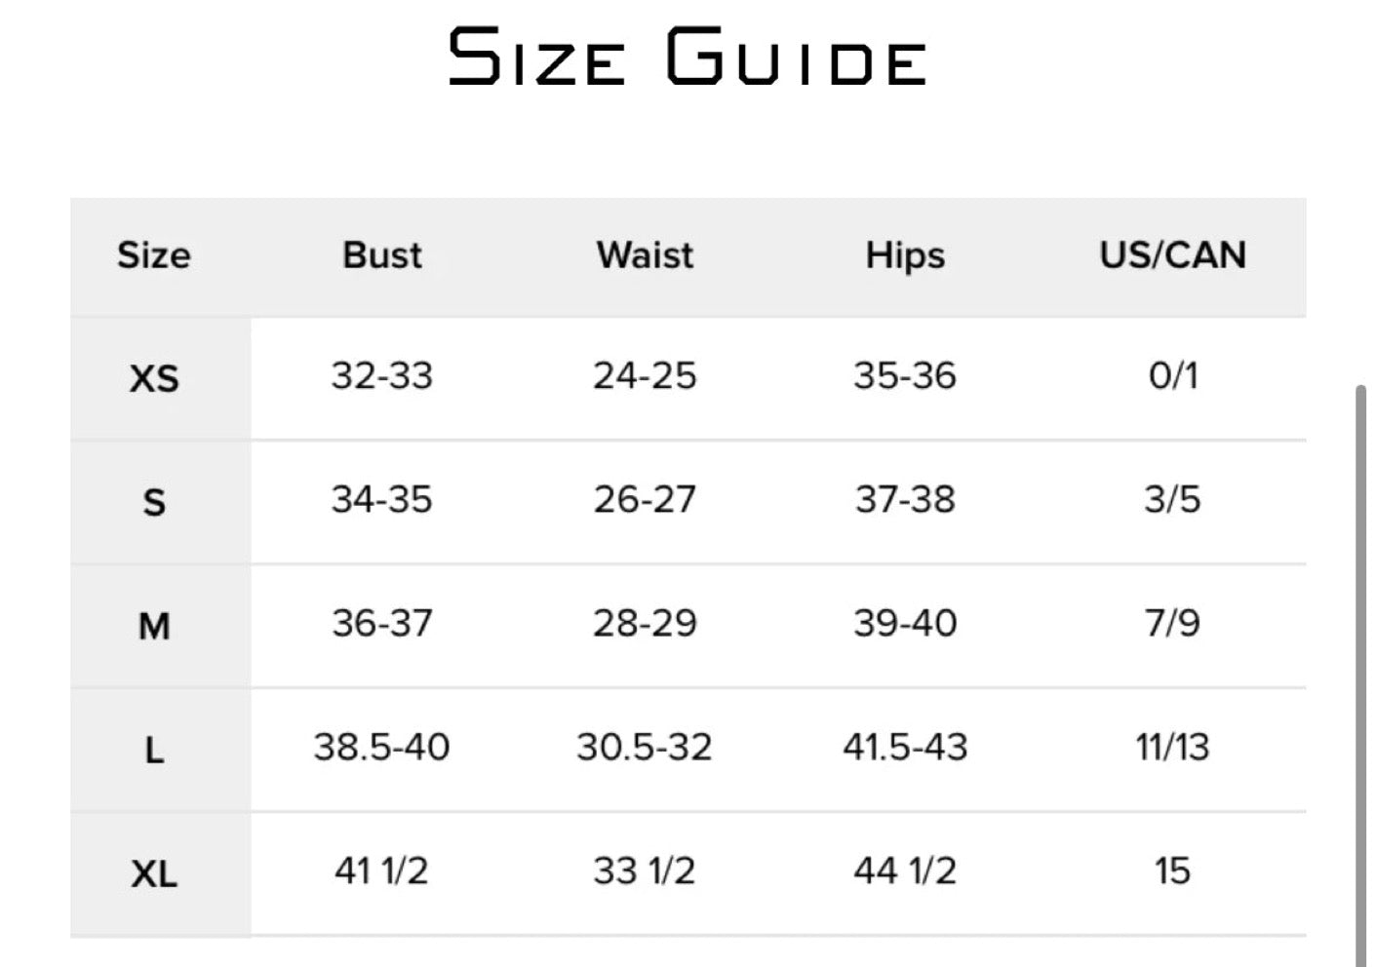Select the XL size row label
Image resolution: width=1377 pixels, height=967 pixels.
point(154,873)
